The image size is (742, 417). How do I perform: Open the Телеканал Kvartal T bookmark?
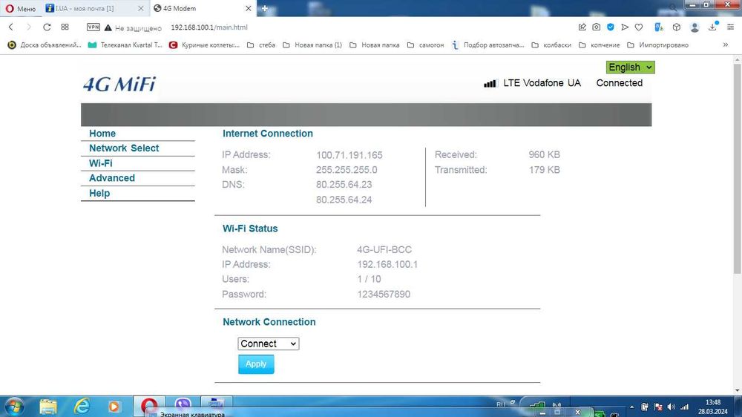pos(125,45)
